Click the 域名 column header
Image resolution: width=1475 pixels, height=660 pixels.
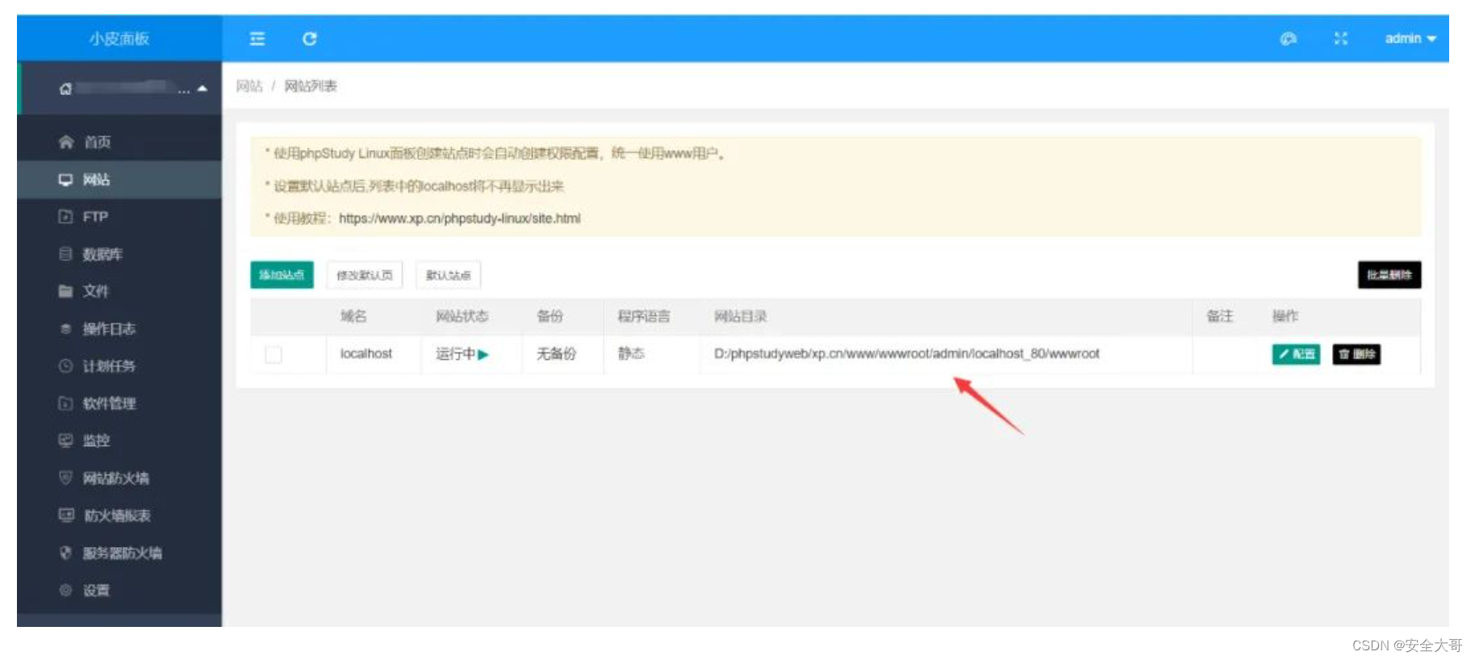(353, 316)
